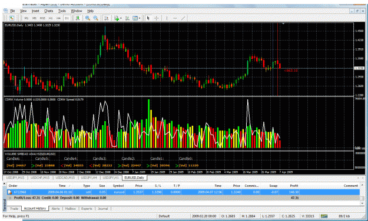Viewport: 368px width, 221px height.
Task: Open the Insert menu
Action: [35, 11]
